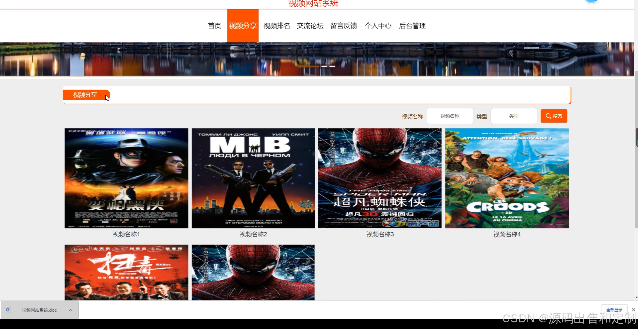Open downloaded file 视频网站系统.doc
The image size is (638, 329).
[x=39, y=310]
